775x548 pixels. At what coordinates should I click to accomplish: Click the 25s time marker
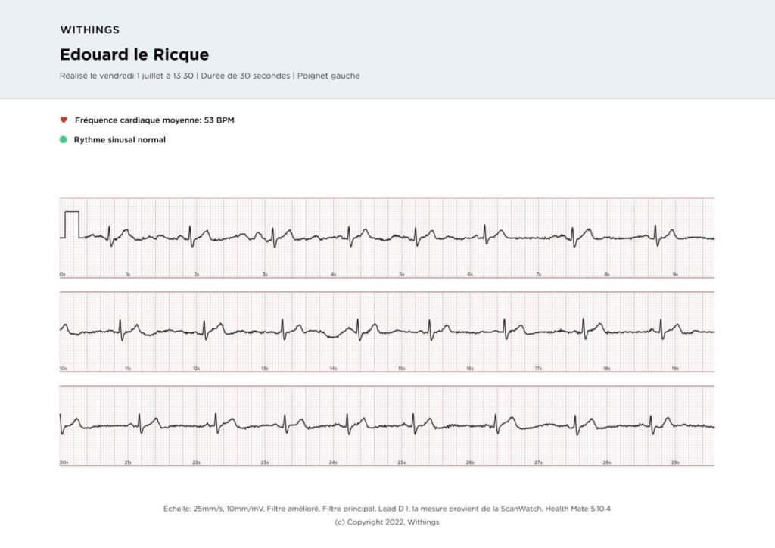click(402, 462)
